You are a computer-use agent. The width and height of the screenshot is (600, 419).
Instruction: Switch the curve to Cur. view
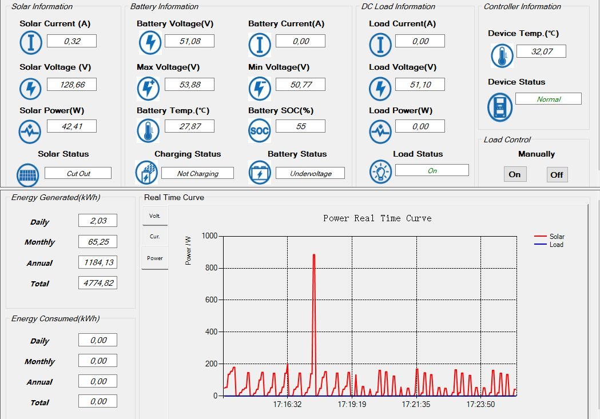tap(154, 237)
